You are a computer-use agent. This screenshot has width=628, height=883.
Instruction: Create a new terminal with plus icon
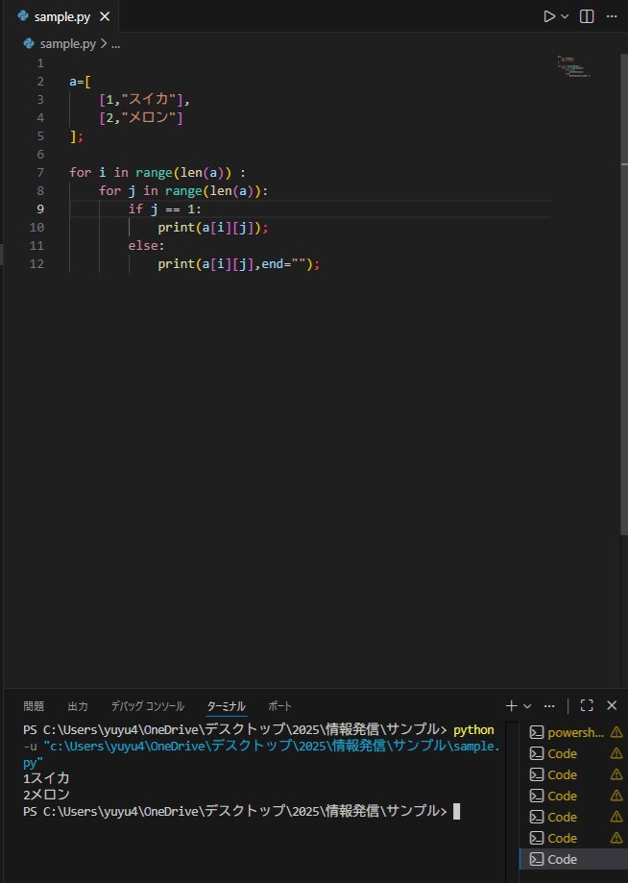click(x=512, y=705)
